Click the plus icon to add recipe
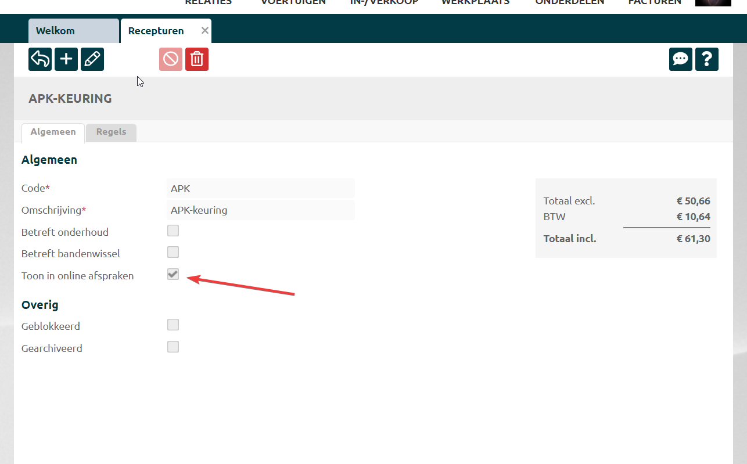Screen dimensions: 747x464 pyautogui.click(x=66, y=59)
